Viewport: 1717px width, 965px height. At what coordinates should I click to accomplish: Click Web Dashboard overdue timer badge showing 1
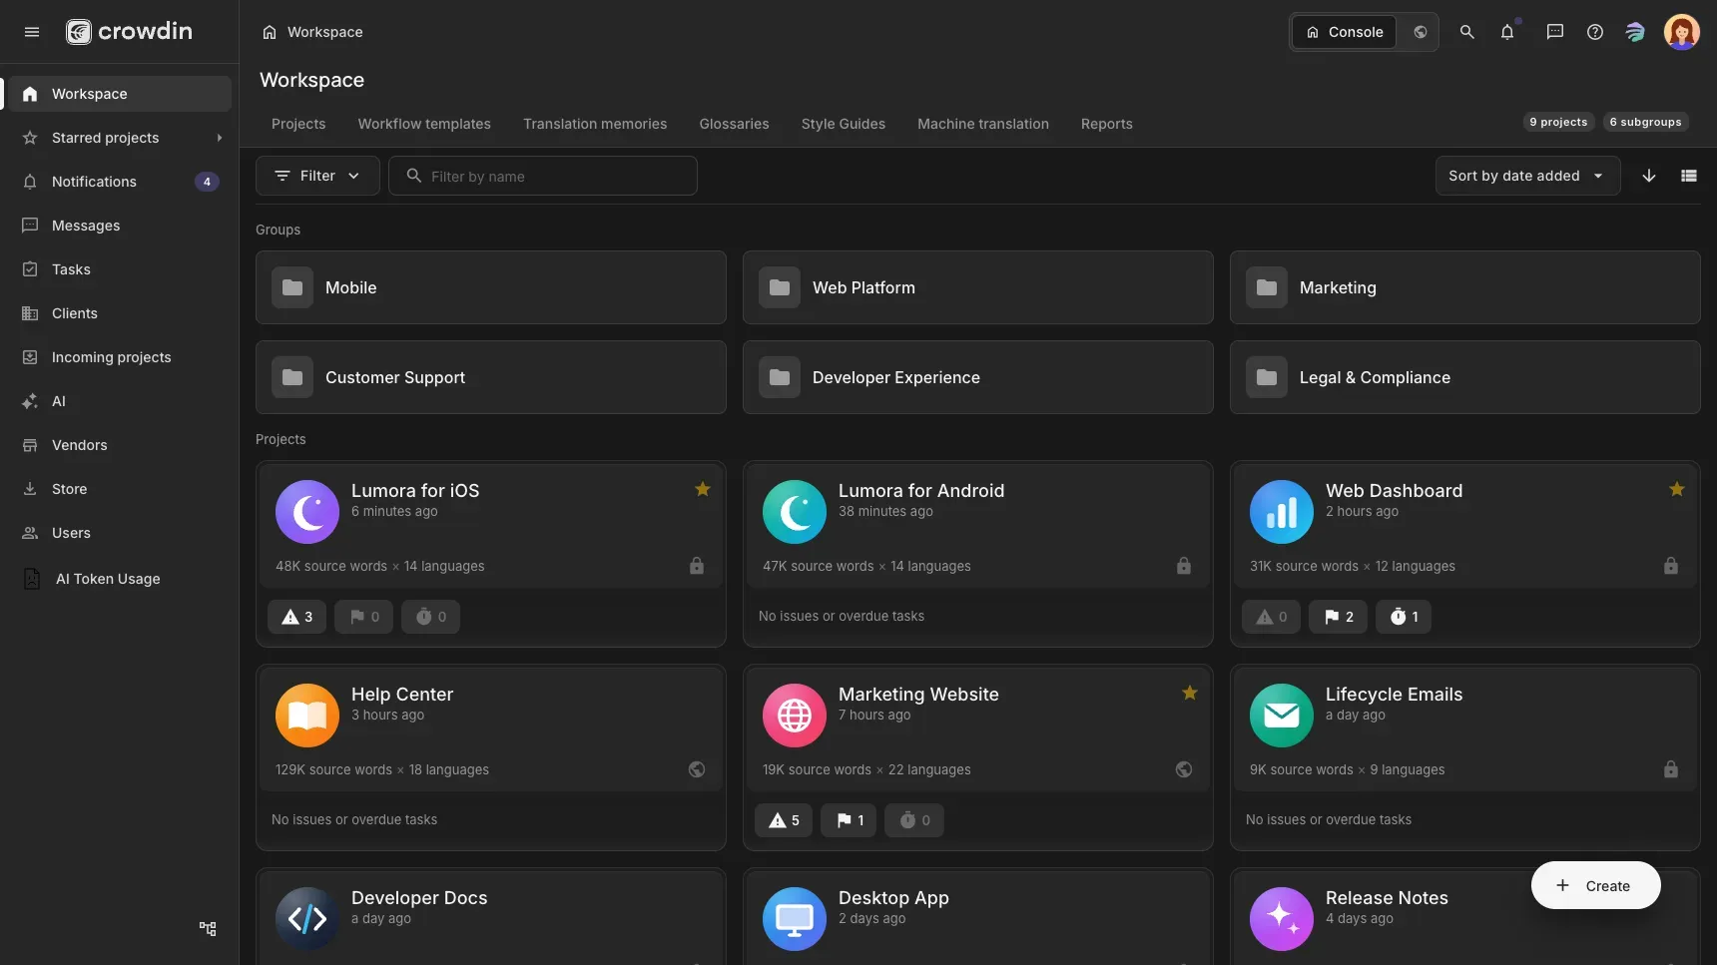point(1404,617)
